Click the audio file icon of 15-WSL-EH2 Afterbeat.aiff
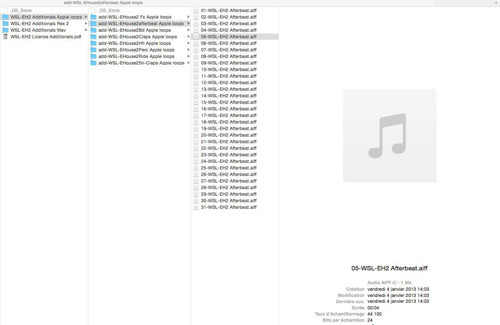The height and width of the screenshot is (325, 500). pyautogui.click(x=196, y=102)
